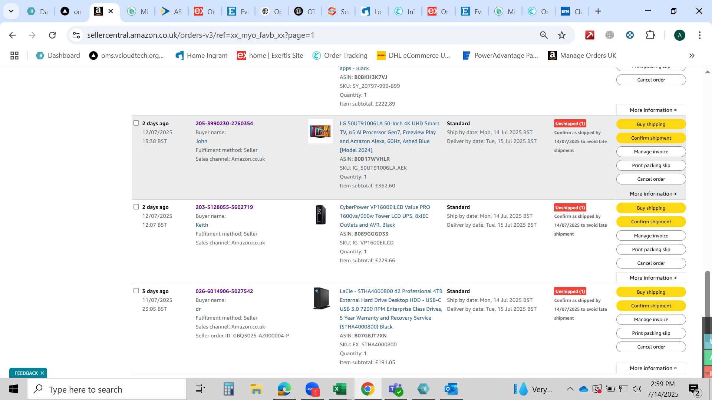The height and width of the screenshot is (400, 712).
Task: Open order ID 026-6014906-5027542 link
Action: (224, 291)
